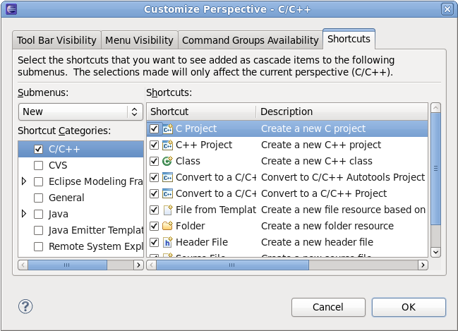Open the Submenus dropdown showing New
The width and height of the screenshot is (458, 331).
pos(81,112)
